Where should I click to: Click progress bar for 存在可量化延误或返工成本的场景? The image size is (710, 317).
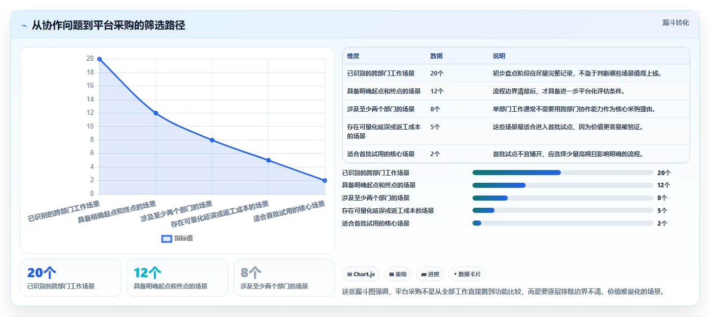pos(563,210)
